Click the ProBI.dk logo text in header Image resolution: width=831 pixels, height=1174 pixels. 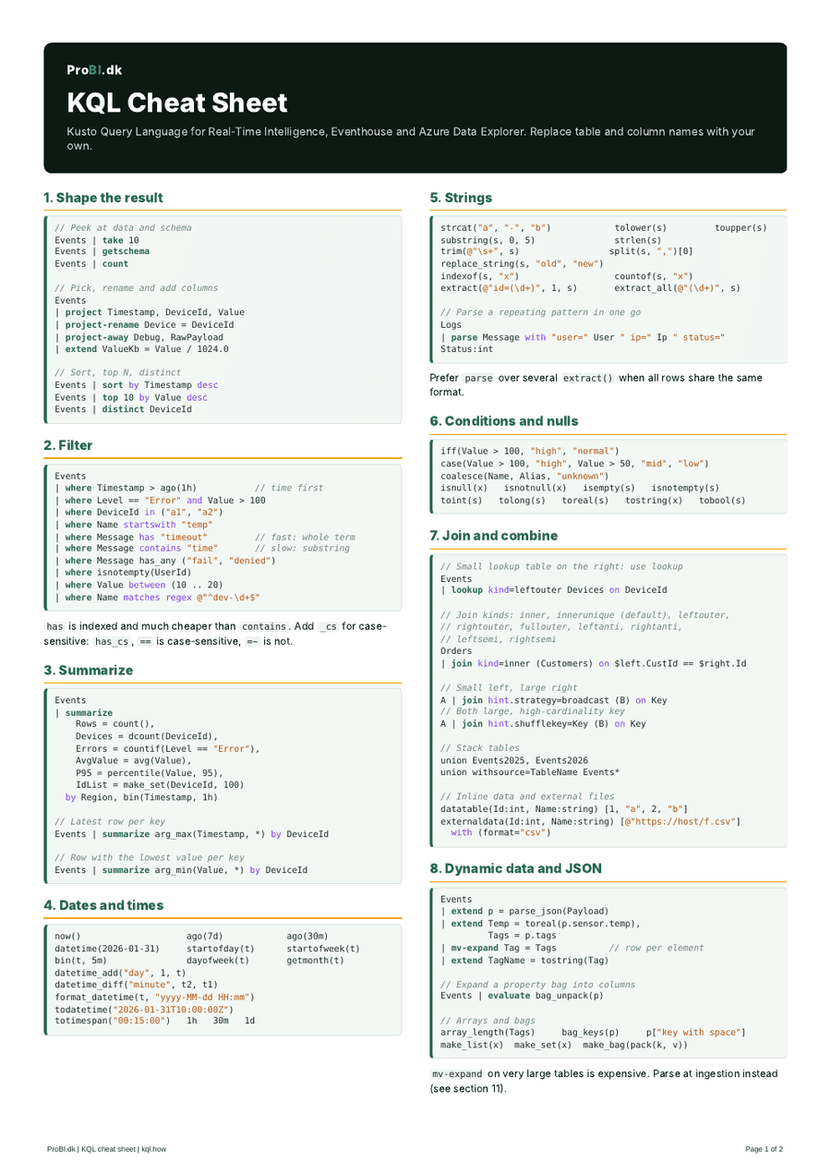click(93, 70)
